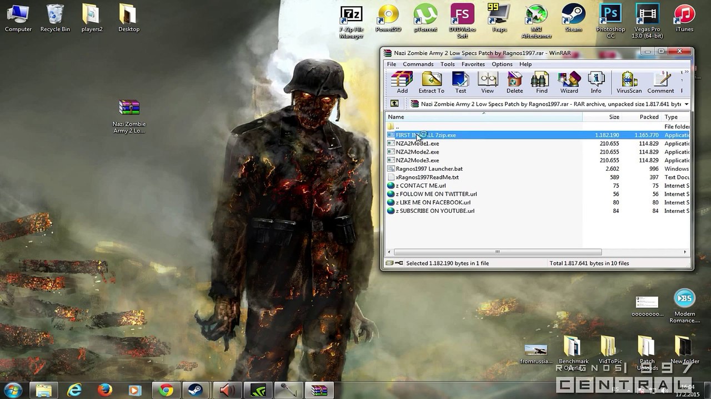Image resolution: width=711 pixels, height=399 pixels.
Task: Open the File menu
Action: click(392, 64)
